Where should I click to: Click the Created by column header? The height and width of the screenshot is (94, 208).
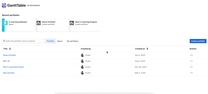click(86, 49)
